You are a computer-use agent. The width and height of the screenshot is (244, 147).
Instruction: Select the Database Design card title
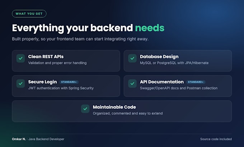[x=159, y=57]
